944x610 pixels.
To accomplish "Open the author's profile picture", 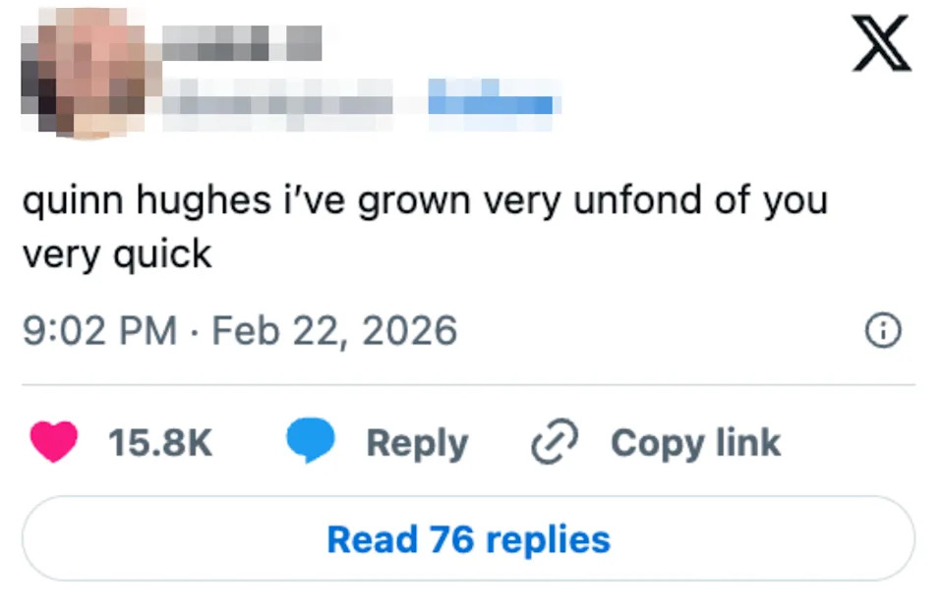I will (x=85, y=73).
